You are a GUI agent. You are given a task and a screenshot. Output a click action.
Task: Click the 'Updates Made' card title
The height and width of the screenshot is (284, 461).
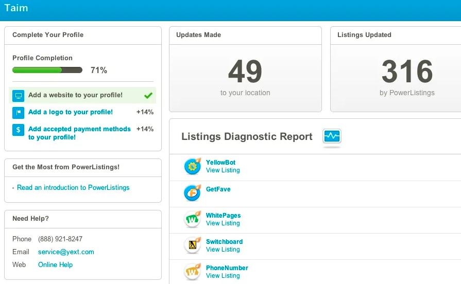tap(198, 34)
